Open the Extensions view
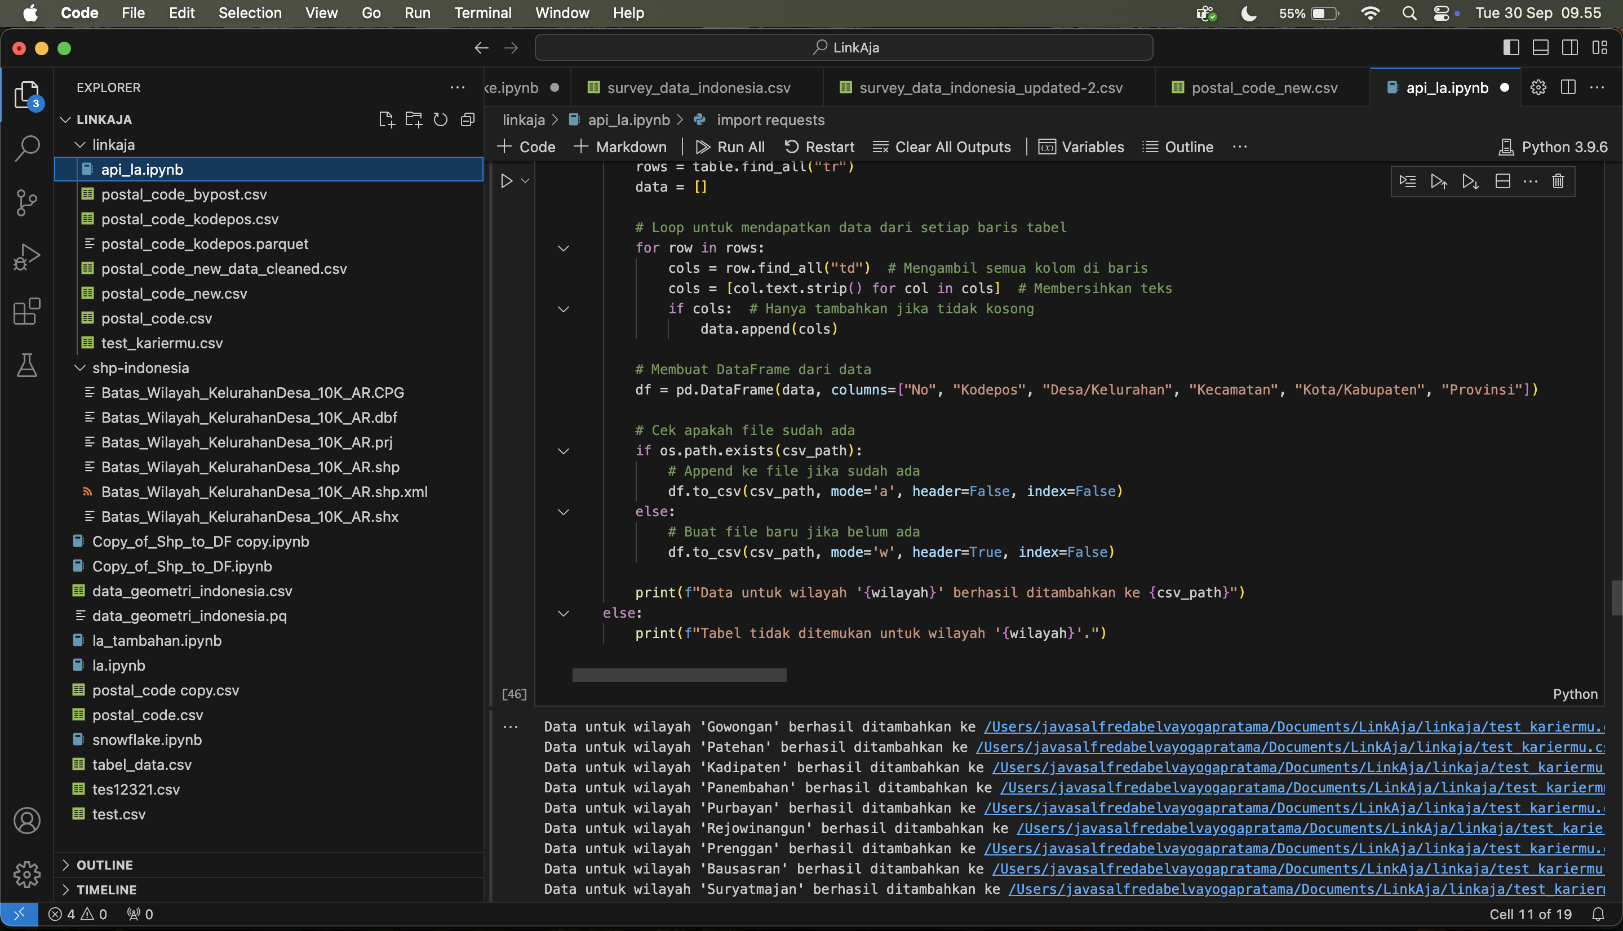 click(27, 312)
